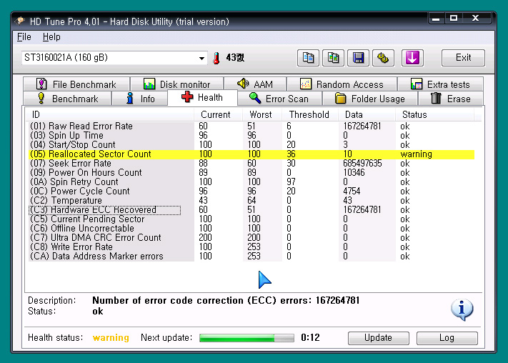Select the Spin Up Time row
508x363 pixels.
[251, 136]
